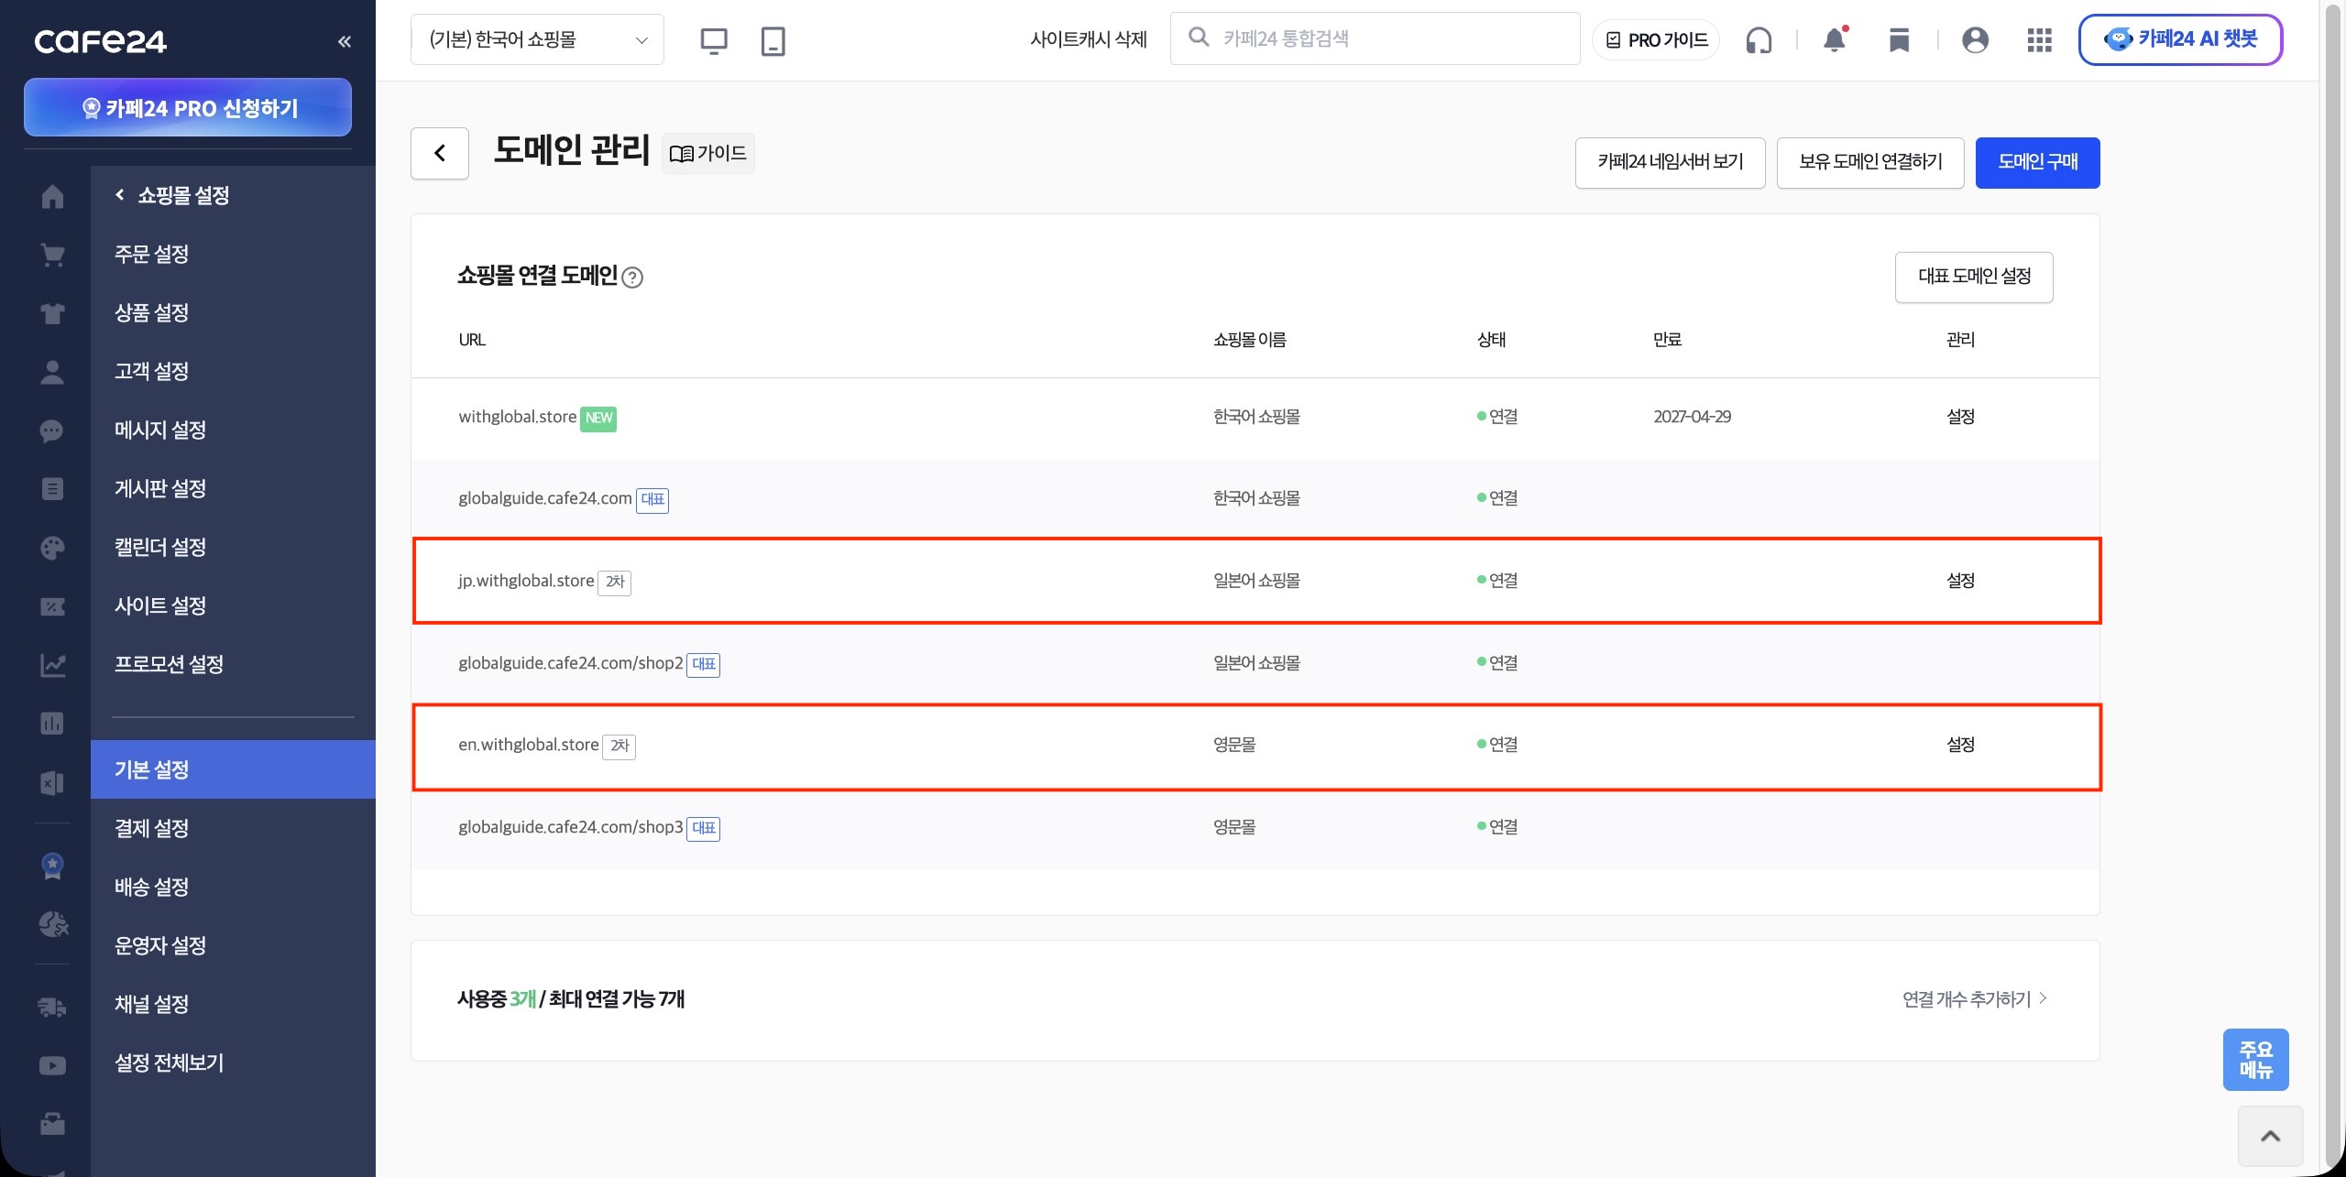
Task: Open the delivery truck icon
Action: point(52,1008)
